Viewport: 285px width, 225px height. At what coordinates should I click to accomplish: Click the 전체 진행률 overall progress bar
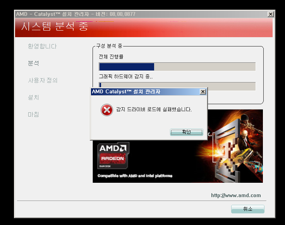[x=177, y=67]
